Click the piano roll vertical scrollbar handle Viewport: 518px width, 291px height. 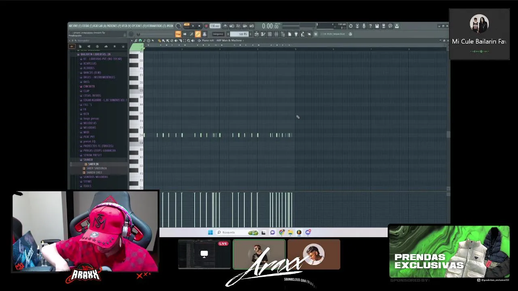(x=448, y=135)
